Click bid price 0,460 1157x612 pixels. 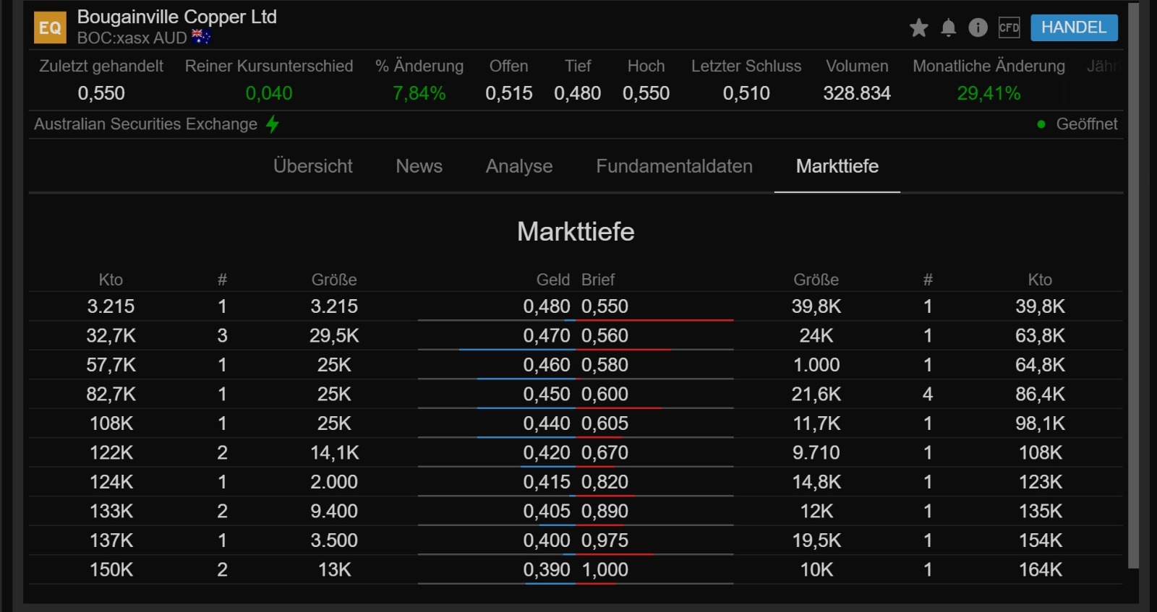pyautogui.click(x=547, y=365)
